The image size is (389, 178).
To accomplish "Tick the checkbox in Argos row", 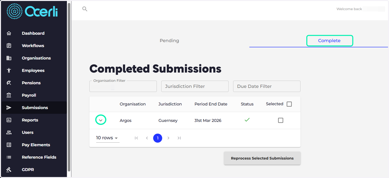I will (x=281, y=120).
